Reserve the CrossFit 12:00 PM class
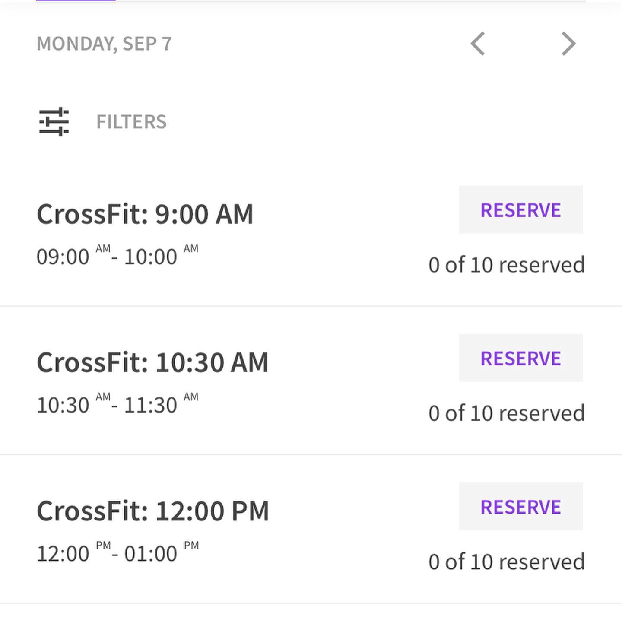The image size is (622, 622). click(520, 507)
